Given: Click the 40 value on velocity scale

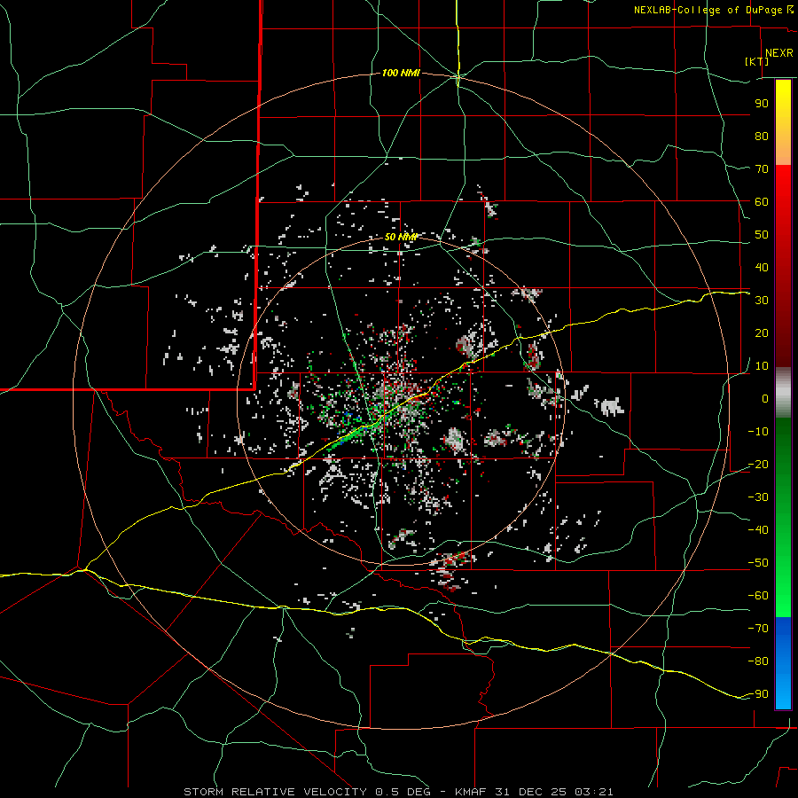Looking at the screenshot, I should click(762, 267).
